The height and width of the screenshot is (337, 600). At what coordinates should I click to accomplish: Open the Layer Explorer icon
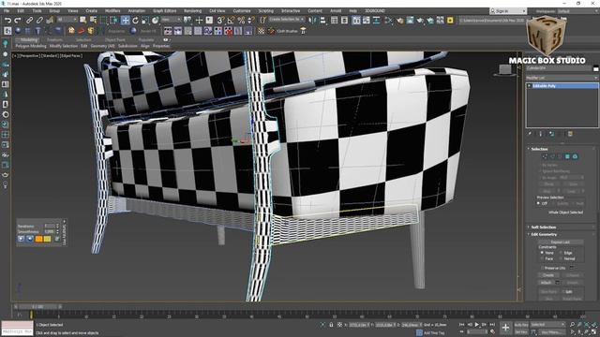point(344,20)
